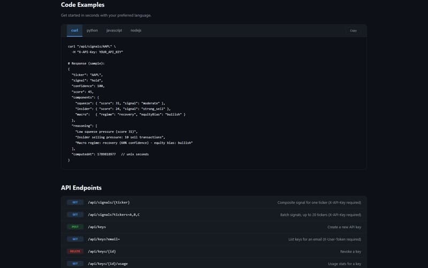The image size is (428, 268).
Task: Click the "macro" regime component code line
Action: click(130, 115)
